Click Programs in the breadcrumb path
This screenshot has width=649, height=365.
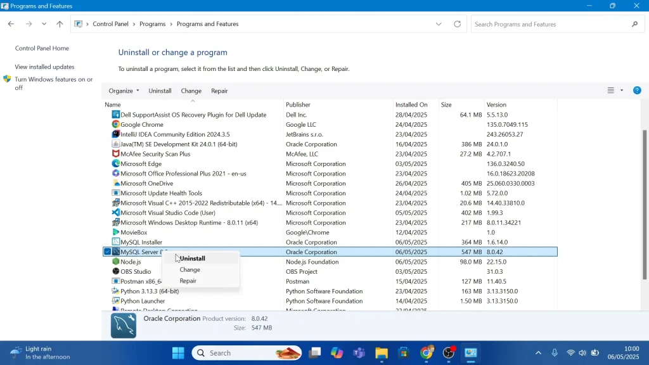[x=152, y=24]
